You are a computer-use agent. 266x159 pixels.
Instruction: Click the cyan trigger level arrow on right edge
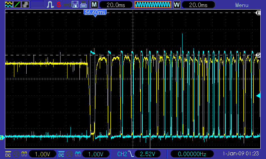point(258,96)
